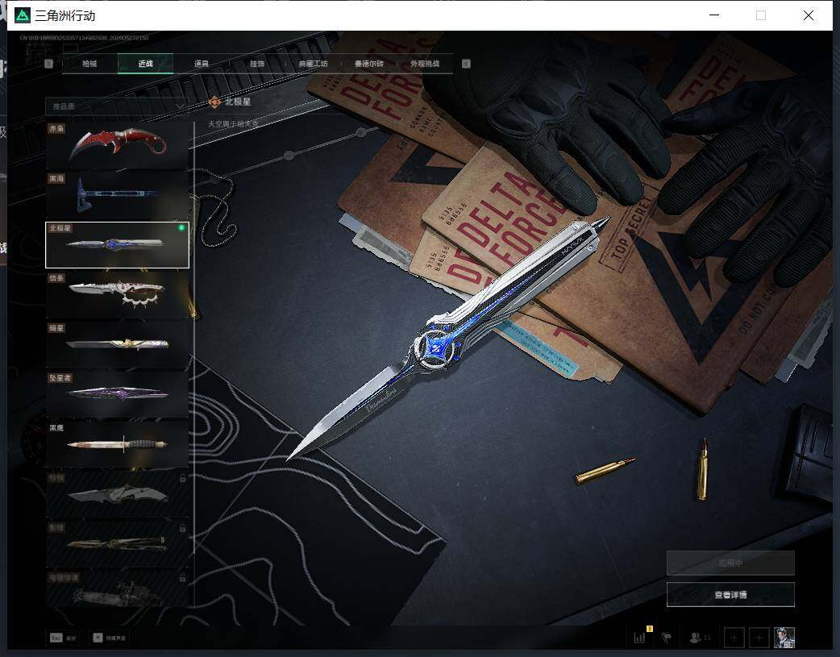Image resolution: width=840 pixels, height=657 pixels.
Task: Select the 黑海 tomahawk skin
Action: tap(118, 195)
